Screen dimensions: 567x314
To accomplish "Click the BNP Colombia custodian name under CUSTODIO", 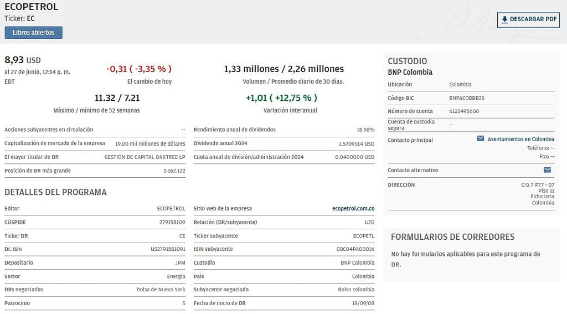I will pos(410,72).
